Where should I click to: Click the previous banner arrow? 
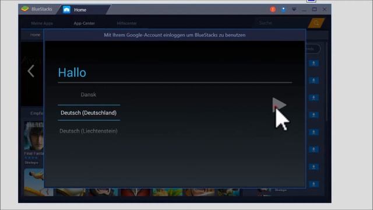click(31, 71)
